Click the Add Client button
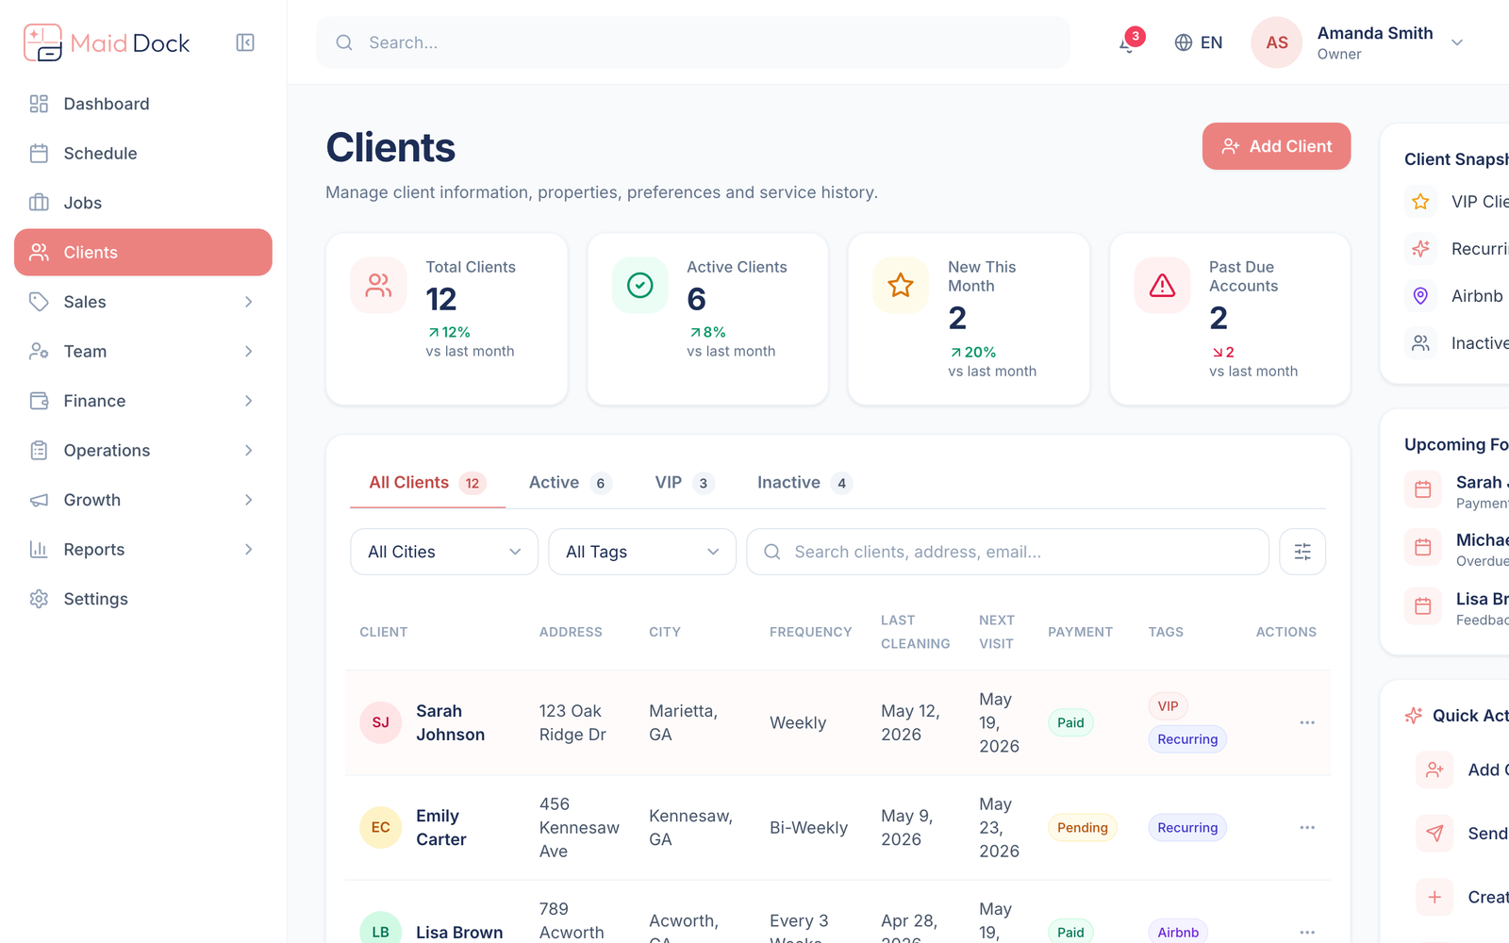This screenshot has height=943, width=1509. tap(1276, 146)
